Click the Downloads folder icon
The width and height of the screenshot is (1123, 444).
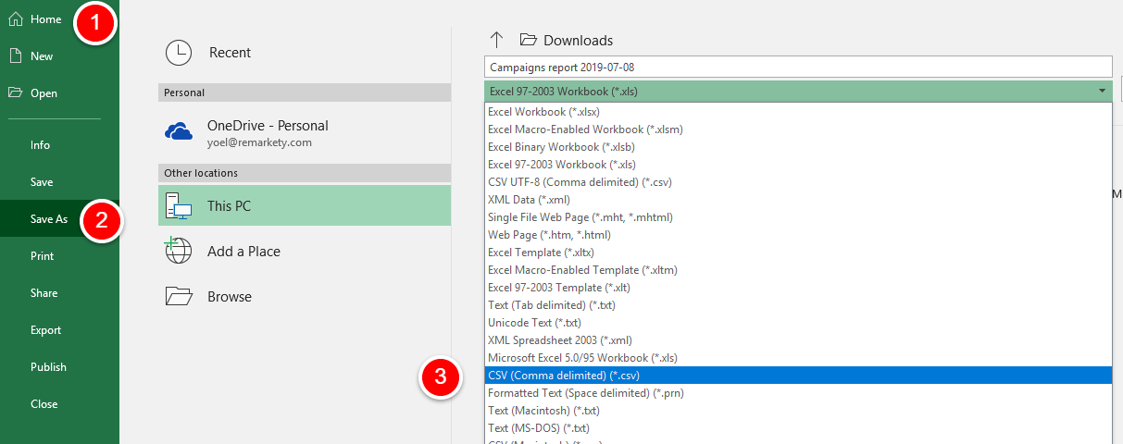pyautogui.click(x=529, y=40)
